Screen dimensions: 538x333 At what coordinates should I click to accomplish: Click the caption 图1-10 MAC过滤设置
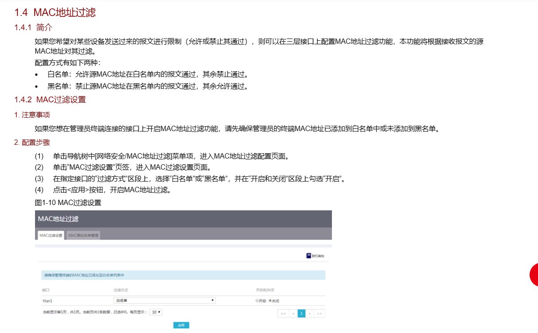[68, 203]
